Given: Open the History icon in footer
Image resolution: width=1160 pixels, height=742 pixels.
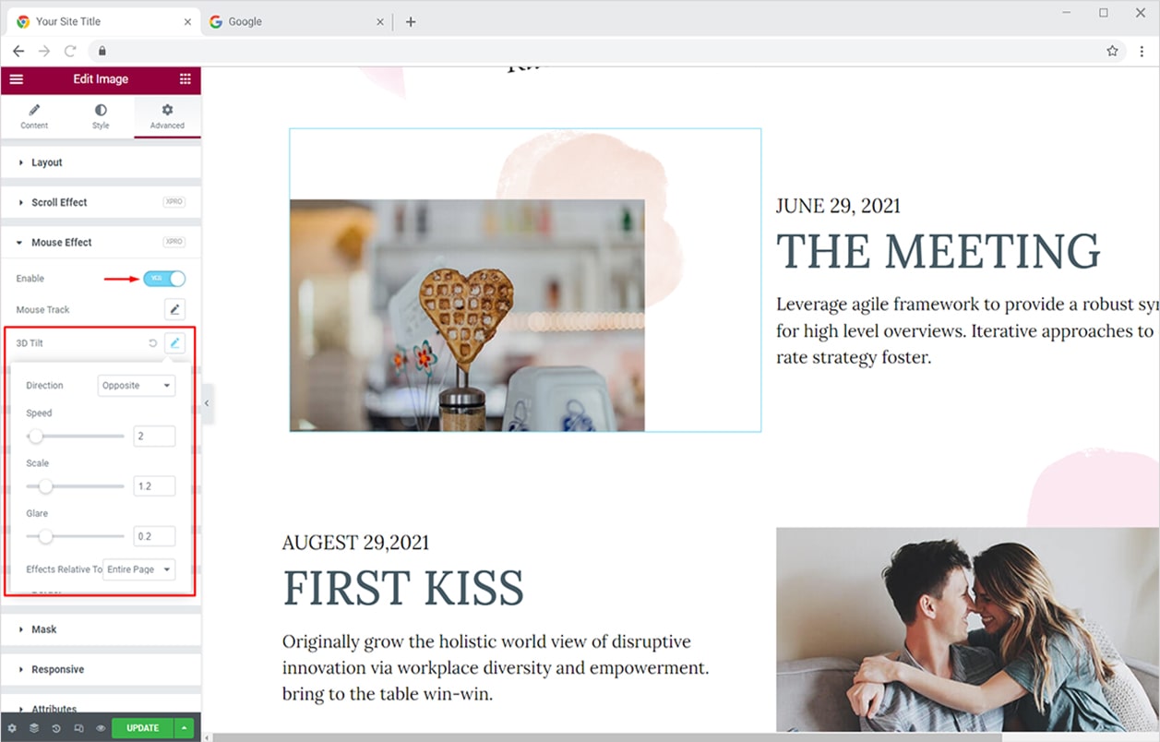Looking at the screenshot, I should tap(56, 728).
